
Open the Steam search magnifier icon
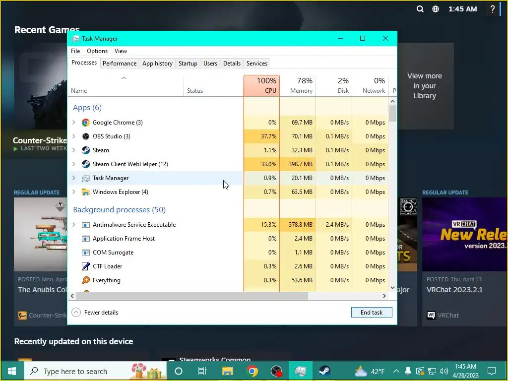coord(420,9)
